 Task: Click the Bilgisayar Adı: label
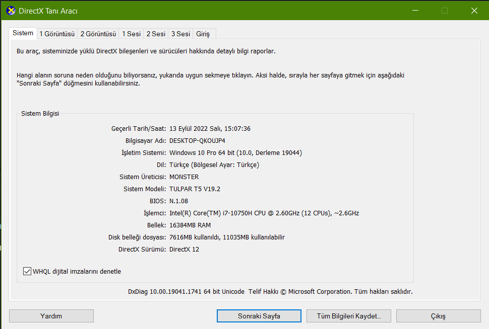point(146,141)
